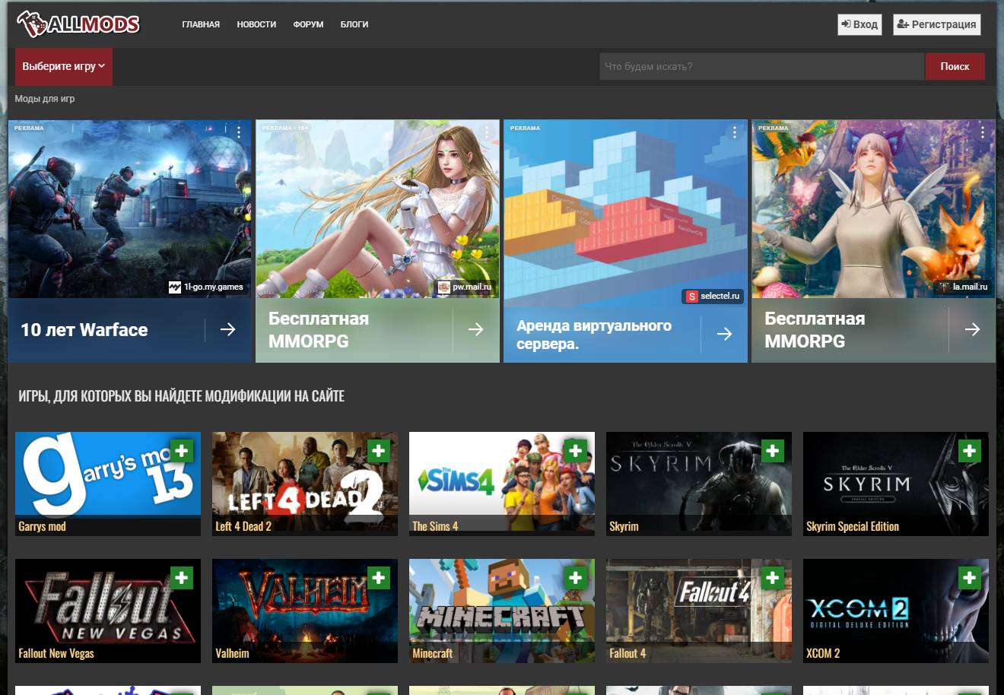
Task: Click the Вход login button
Action: (859, 24)
